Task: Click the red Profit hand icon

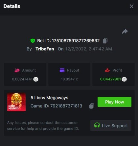Action: pyautogui.click(x=107, y=70)
